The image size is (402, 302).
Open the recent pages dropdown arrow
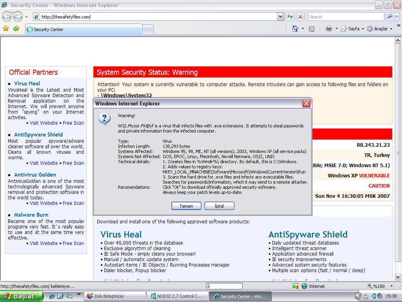(x=26, y=17)
